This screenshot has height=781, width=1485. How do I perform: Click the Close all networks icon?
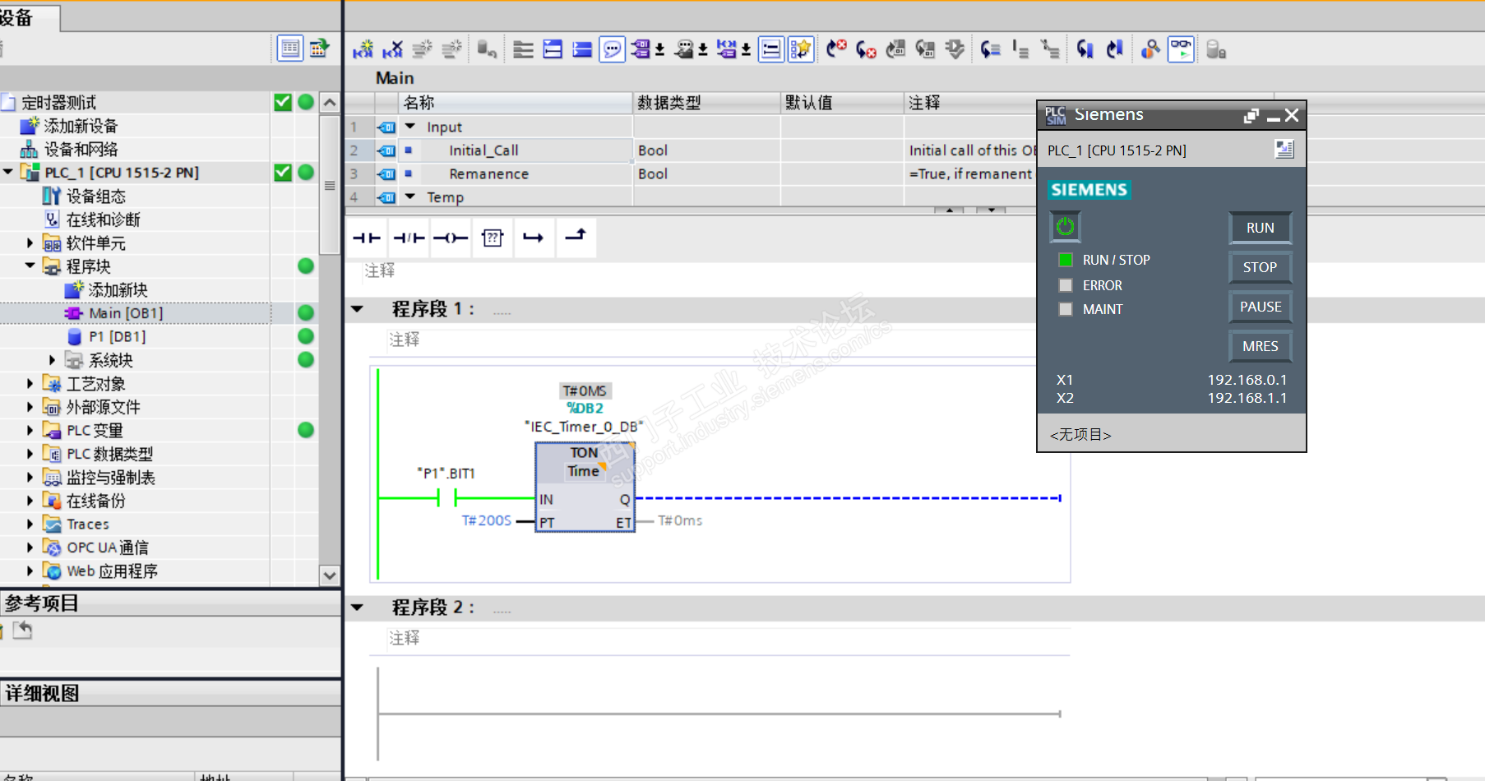pyautogui.click(x=582, y=49)
